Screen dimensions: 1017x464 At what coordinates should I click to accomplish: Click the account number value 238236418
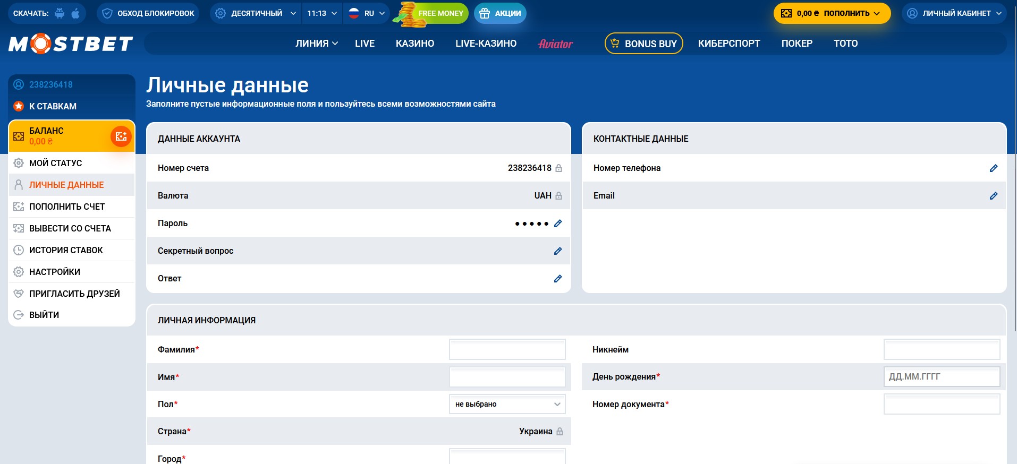(530, 168)
